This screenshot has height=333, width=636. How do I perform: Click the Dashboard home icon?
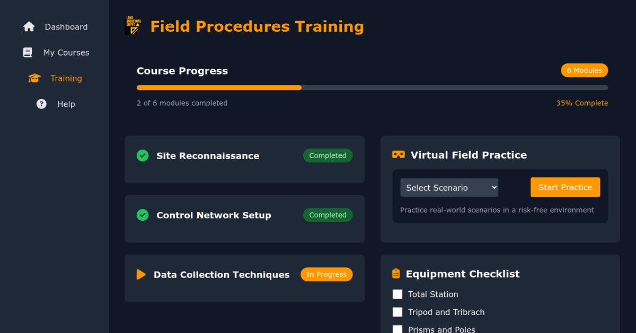coord(29,27)
